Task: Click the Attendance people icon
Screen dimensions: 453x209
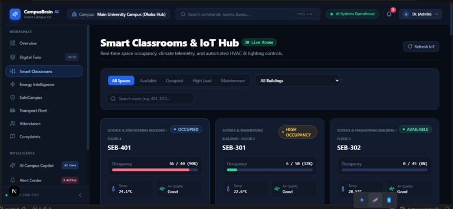Action: pyautogui.click(x=13, y=124)
